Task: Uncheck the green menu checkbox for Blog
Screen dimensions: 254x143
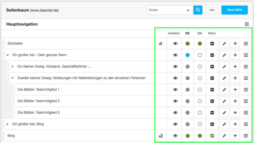Action: 212,136
